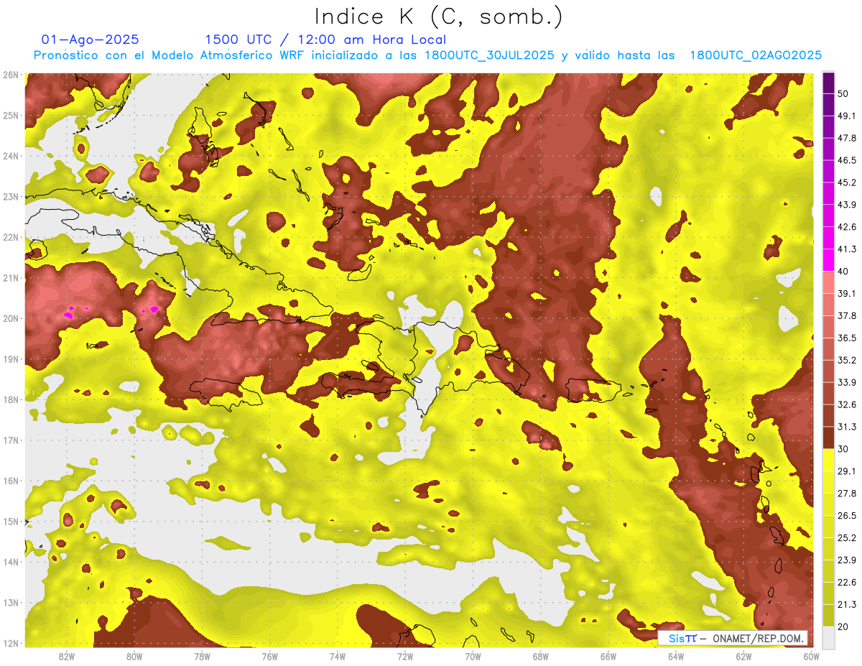
Task: Click the latitude label "15N"
Action: click(11, 521)
